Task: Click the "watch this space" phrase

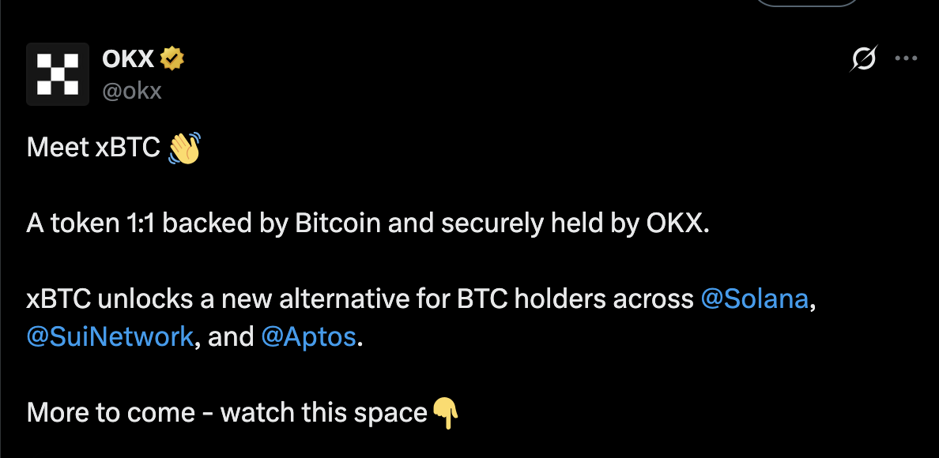Action: point(323,412)
